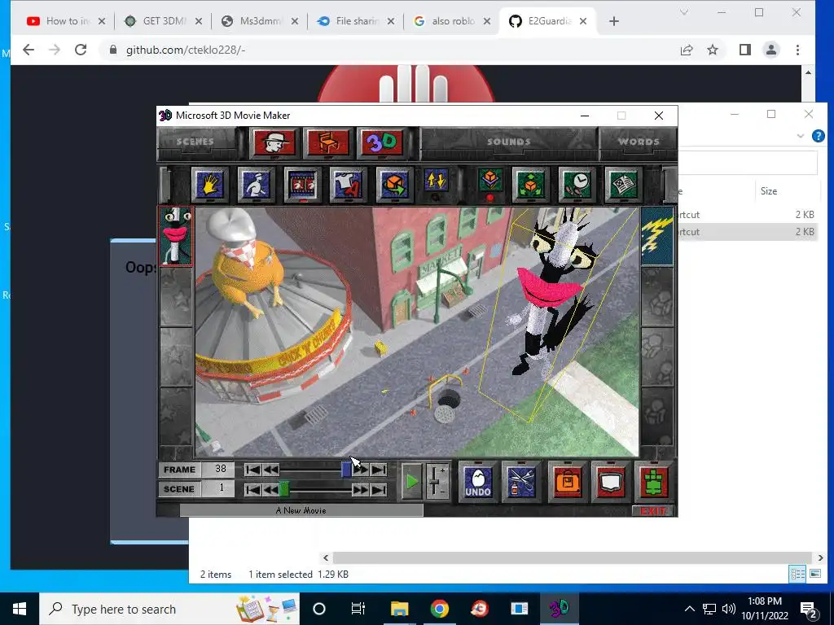
Task: Switch Explorer to large icons view
Action: coord(814,574)
